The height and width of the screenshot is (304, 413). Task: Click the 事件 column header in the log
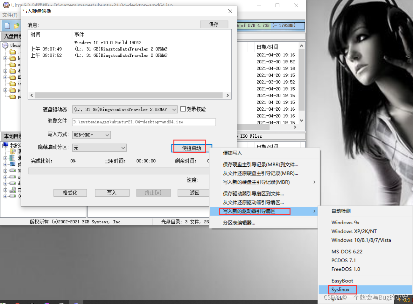pos(79,35)
